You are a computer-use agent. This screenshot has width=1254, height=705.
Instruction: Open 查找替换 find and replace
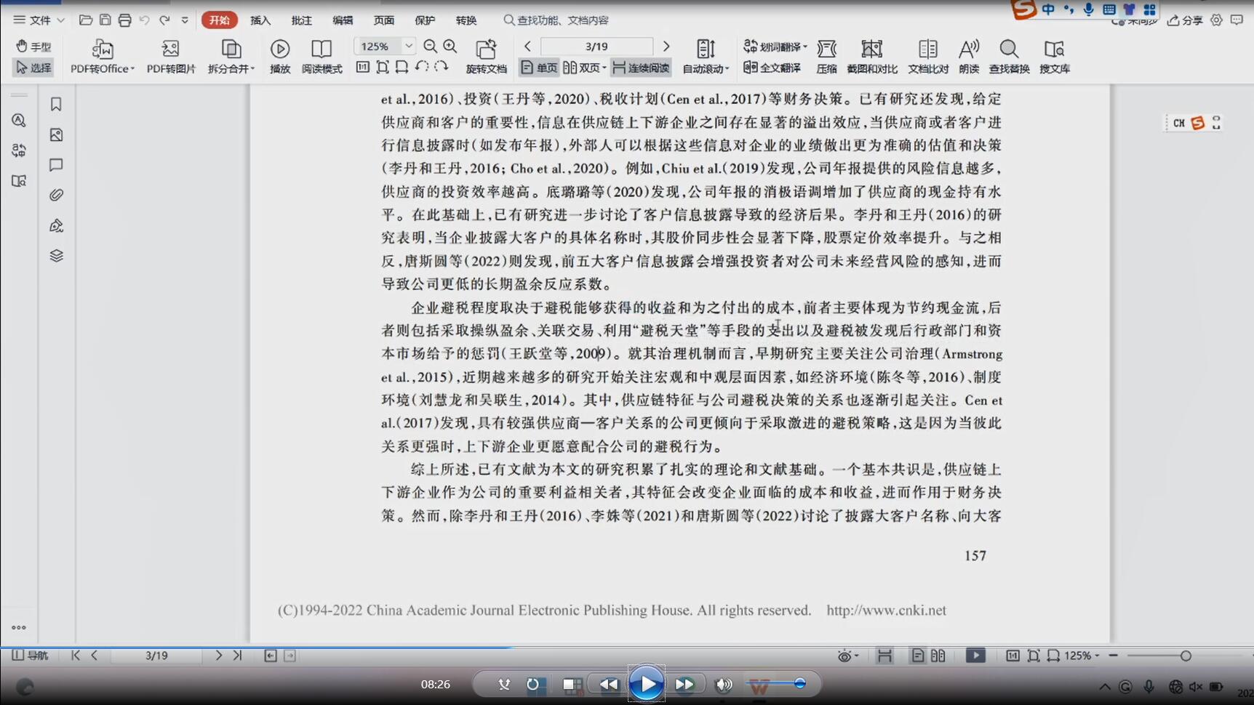pos(1009,57)
